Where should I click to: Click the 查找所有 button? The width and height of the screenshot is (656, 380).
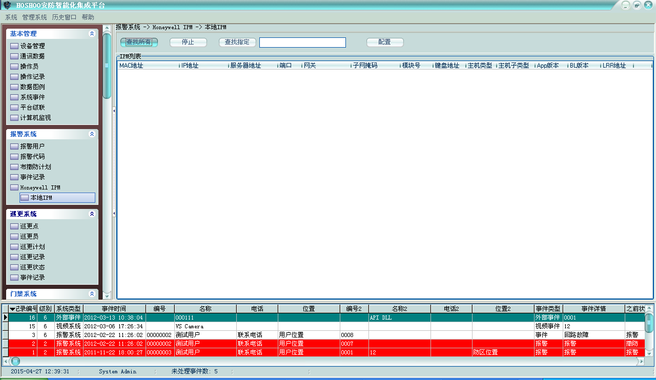[139, 42]
